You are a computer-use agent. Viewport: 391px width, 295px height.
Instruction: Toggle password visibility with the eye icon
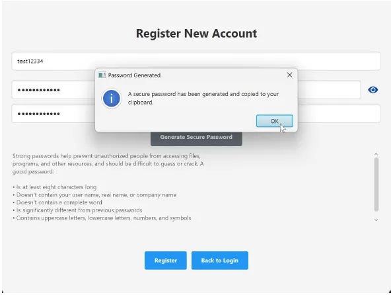[x=373, y=90]
